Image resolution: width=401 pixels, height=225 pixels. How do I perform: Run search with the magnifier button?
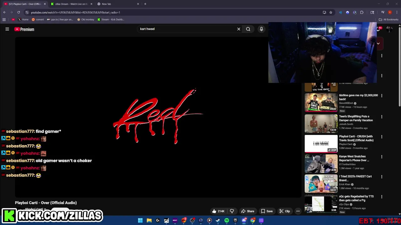point(248,29)
